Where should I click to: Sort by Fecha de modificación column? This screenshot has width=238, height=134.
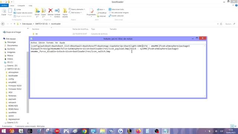81,29
